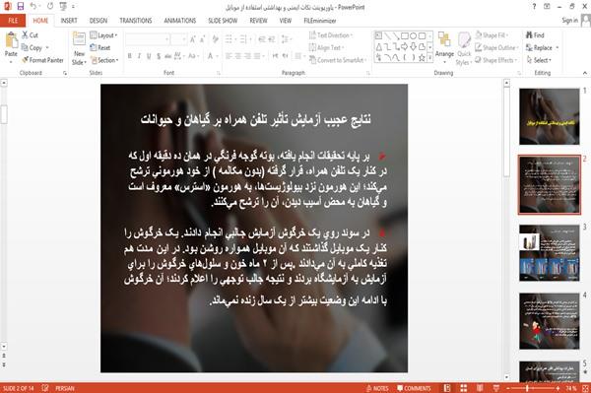Switch to the ANIMATIONS tab
Screen dimensions: 591x393
point(180,21)
